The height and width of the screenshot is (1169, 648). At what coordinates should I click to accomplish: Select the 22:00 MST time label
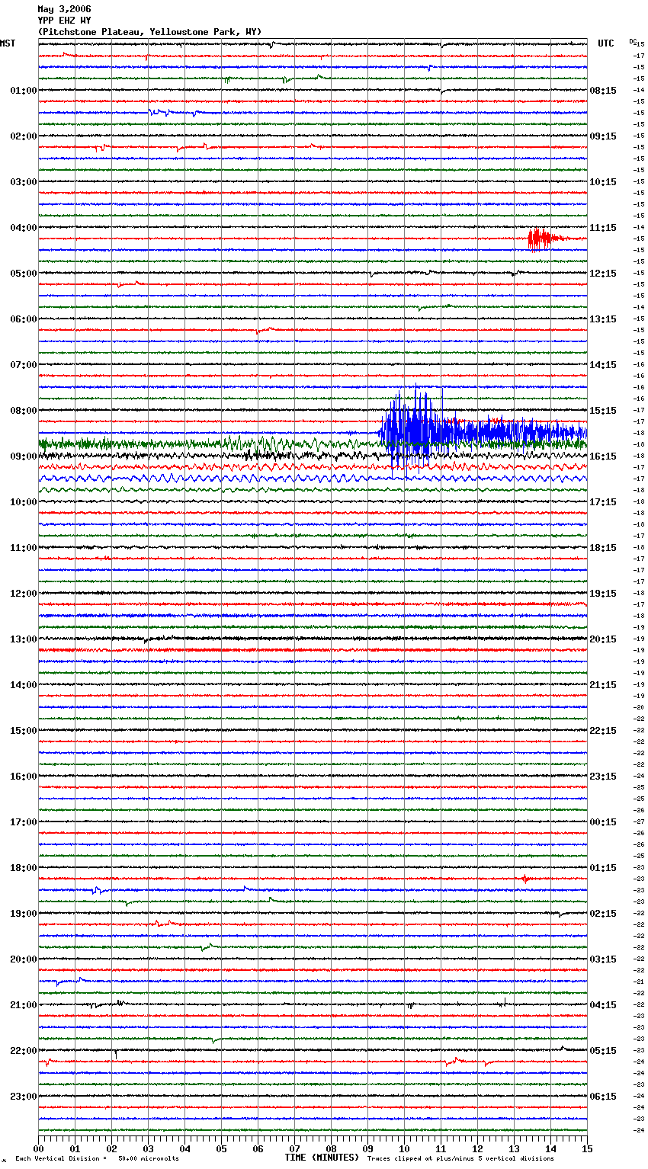24,1051
